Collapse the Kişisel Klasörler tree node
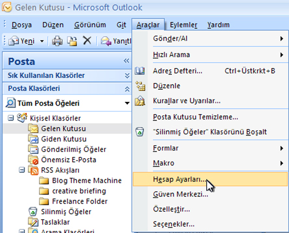289x233 pixels. click(x=11, y=118)
